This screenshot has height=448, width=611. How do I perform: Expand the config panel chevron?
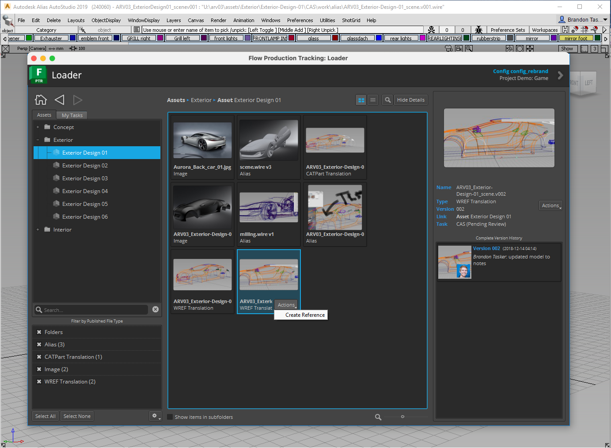click(x=560, y=75)
